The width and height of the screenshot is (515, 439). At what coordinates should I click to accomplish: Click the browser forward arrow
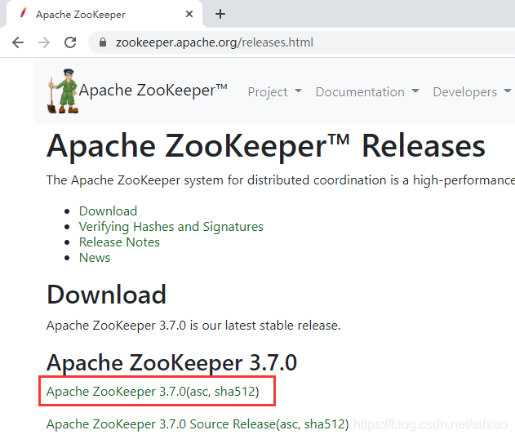click(x=44, y=42)
